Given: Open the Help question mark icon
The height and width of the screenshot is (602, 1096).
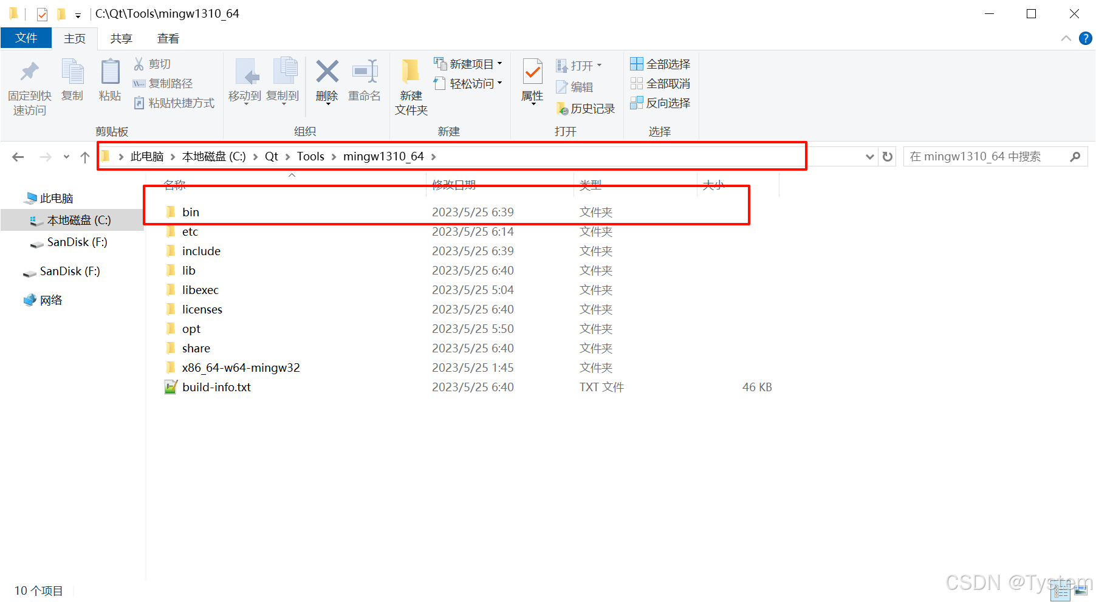Looking at the screenshot, I should (x=1086, y=38).
